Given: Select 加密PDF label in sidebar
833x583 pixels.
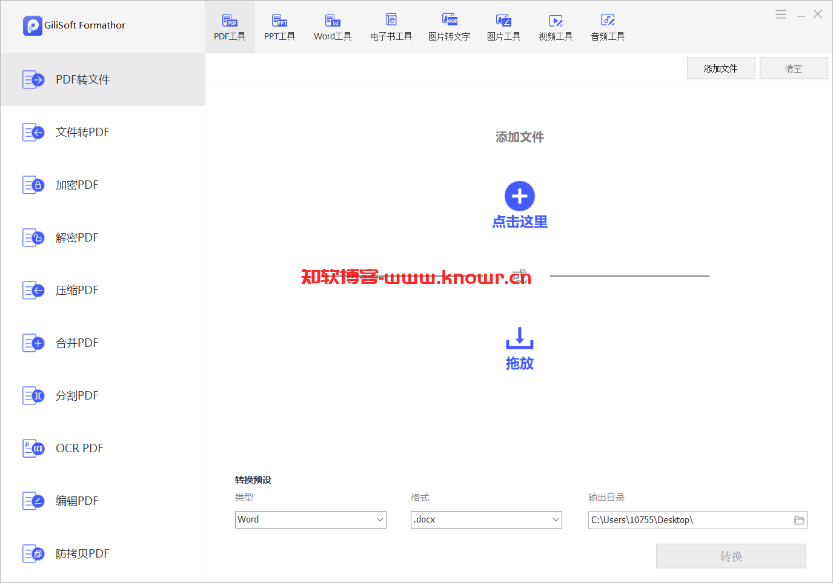Looking at the screenshot, I should coord(77,185).
